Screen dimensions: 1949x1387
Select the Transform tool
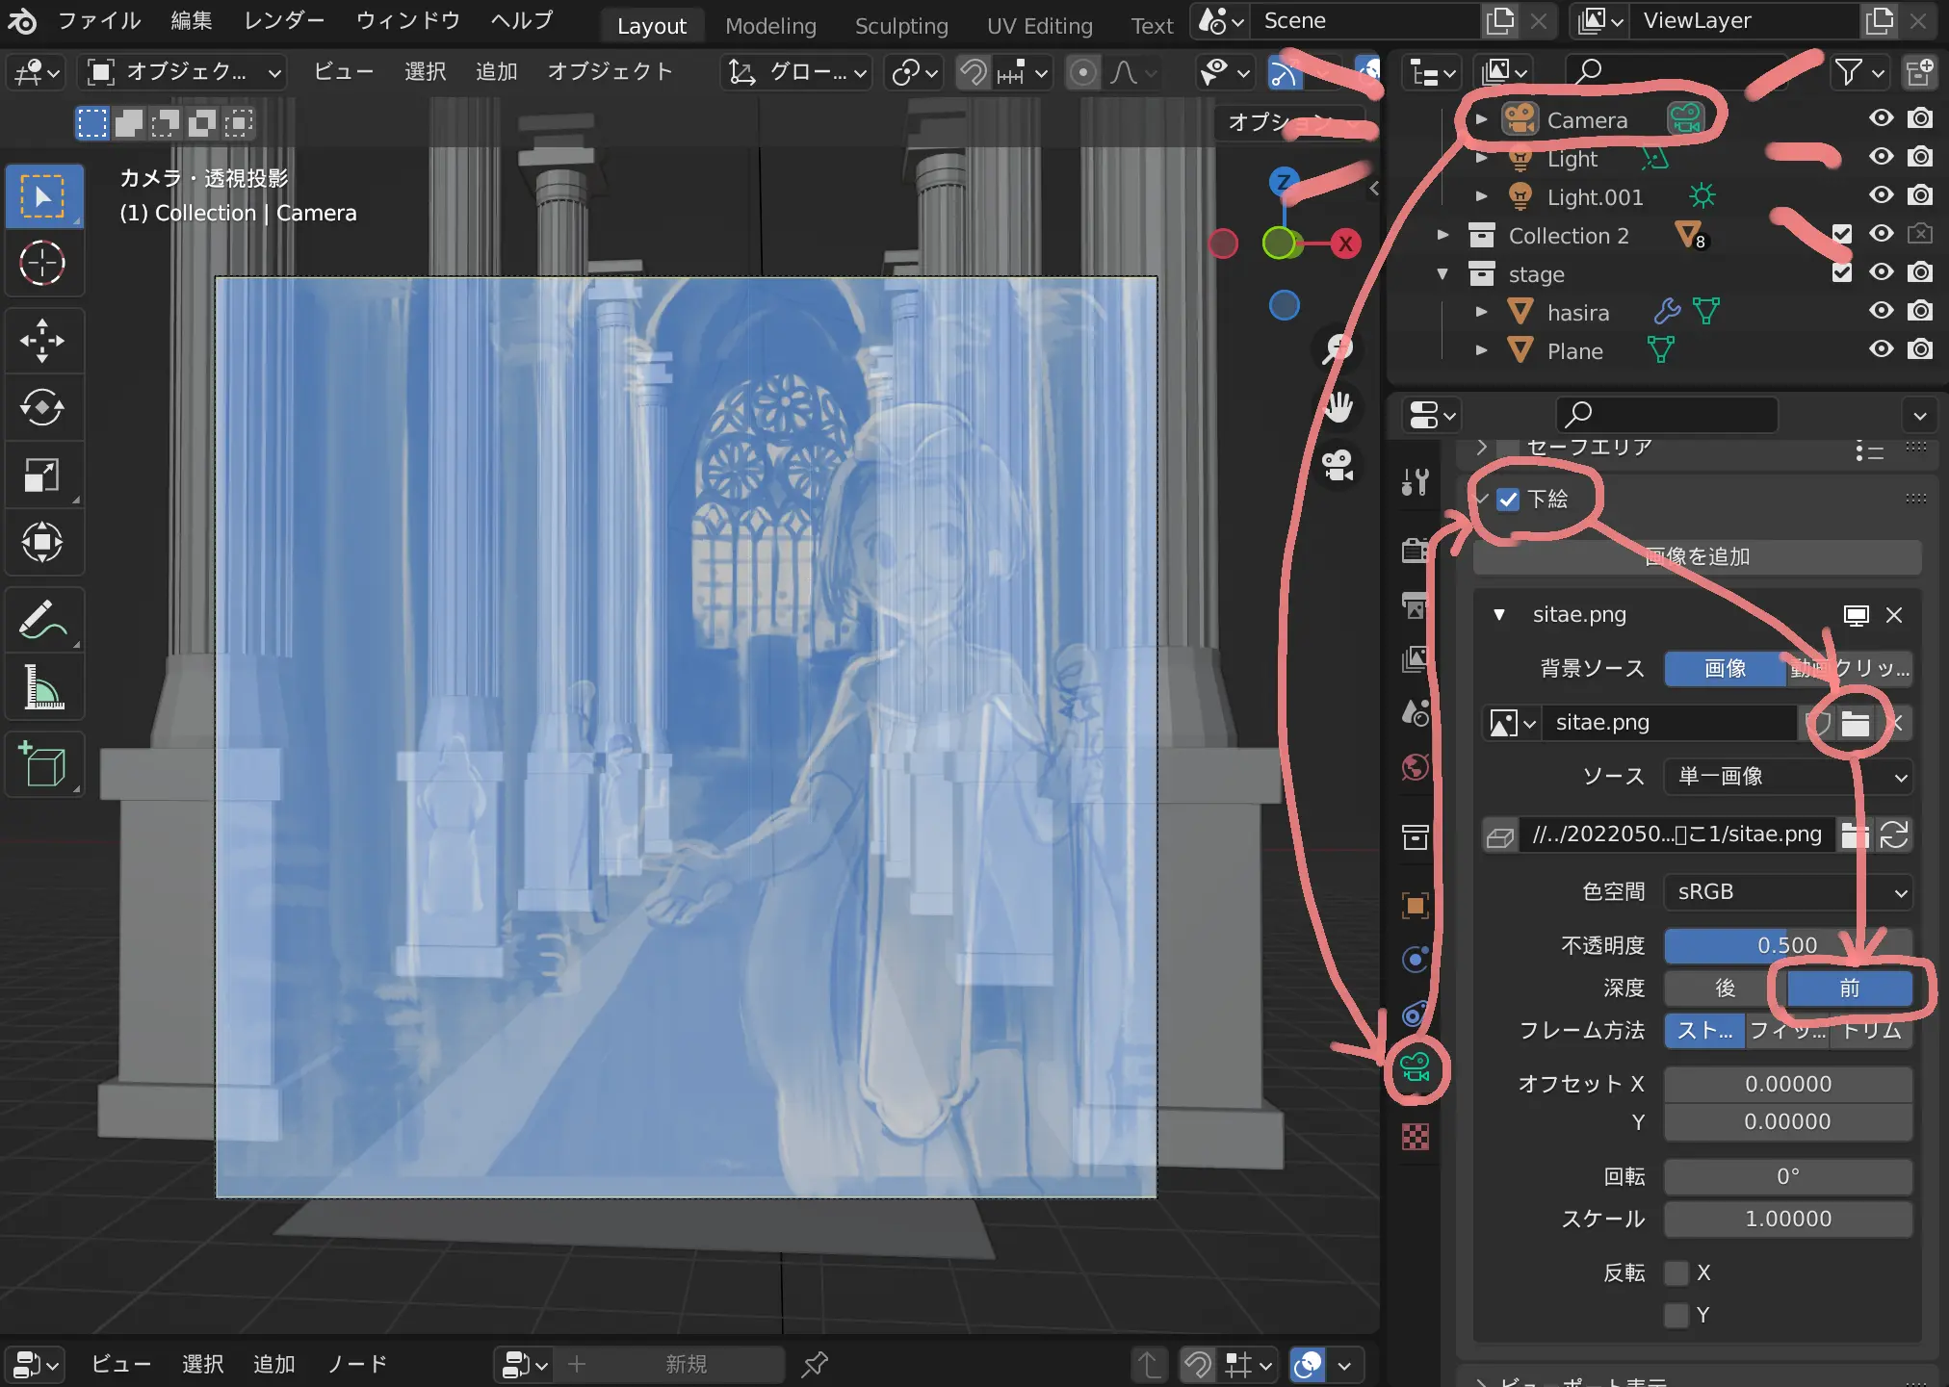[x=42, y=542]
